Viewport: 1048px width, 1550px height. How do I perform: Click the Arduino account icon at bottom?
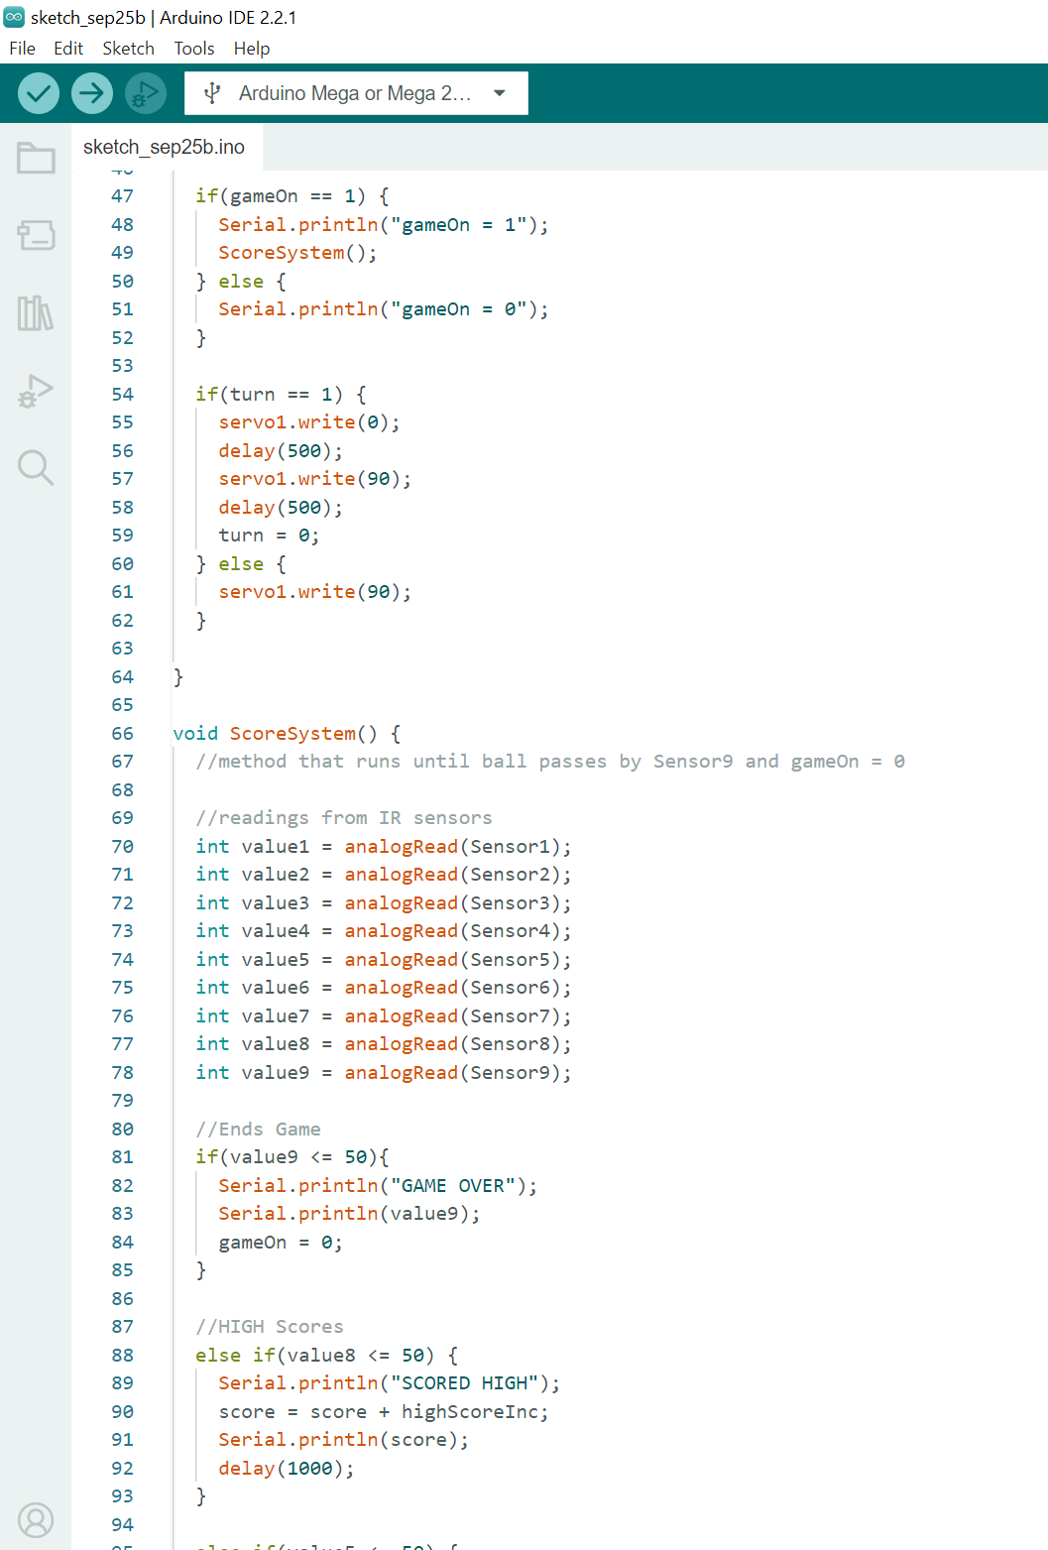pyautogui.click(x=35, y=1519)
